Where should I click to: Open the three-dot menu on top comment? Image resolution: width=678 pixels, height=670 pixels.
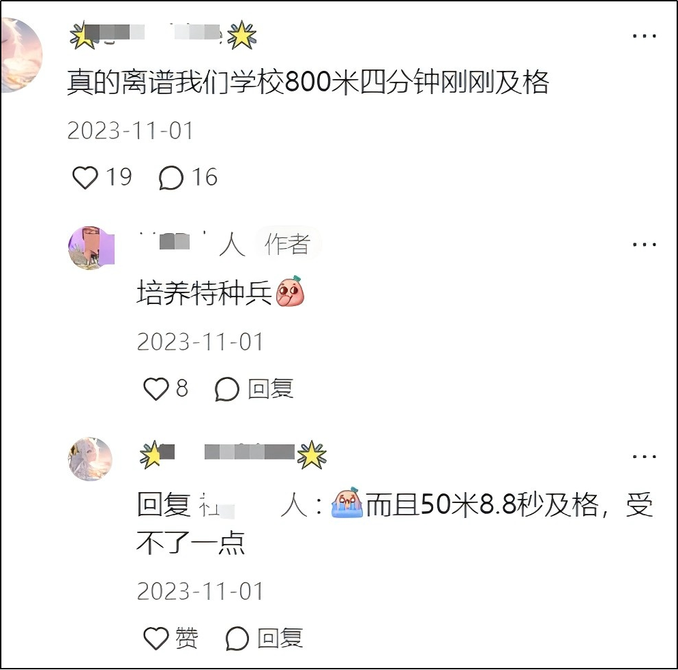[x=645, y=36]
